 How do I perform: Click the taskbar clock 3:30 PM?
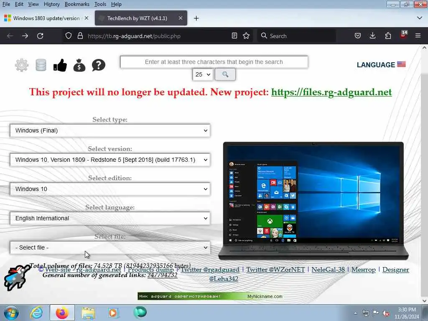point(407,313)
